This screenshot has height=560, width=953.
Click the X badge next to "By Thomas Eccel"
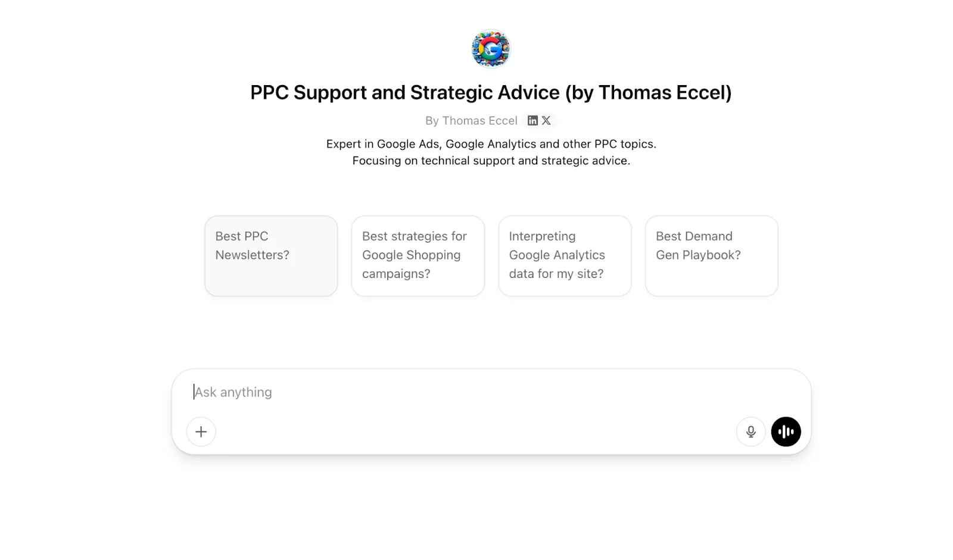pos(546,120)
